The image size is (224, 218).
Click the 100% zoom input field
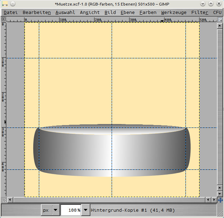pyautogui.click(x=71, y=210)
